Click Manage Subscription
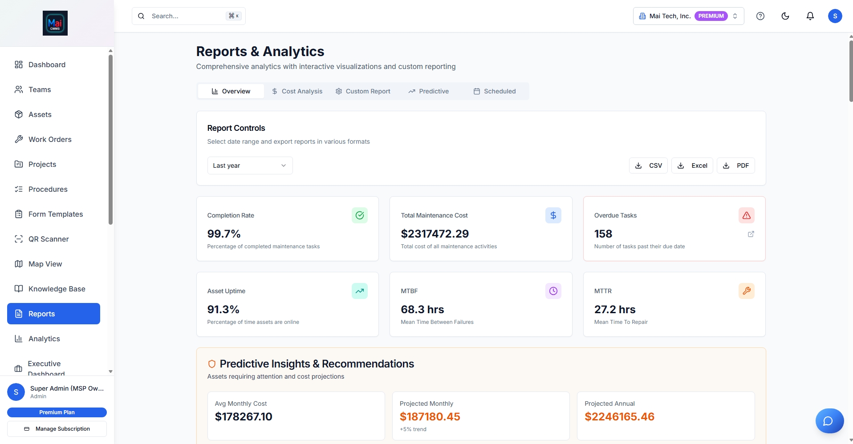The height and width of the screenshot is (444, 853). pos(57,428)
